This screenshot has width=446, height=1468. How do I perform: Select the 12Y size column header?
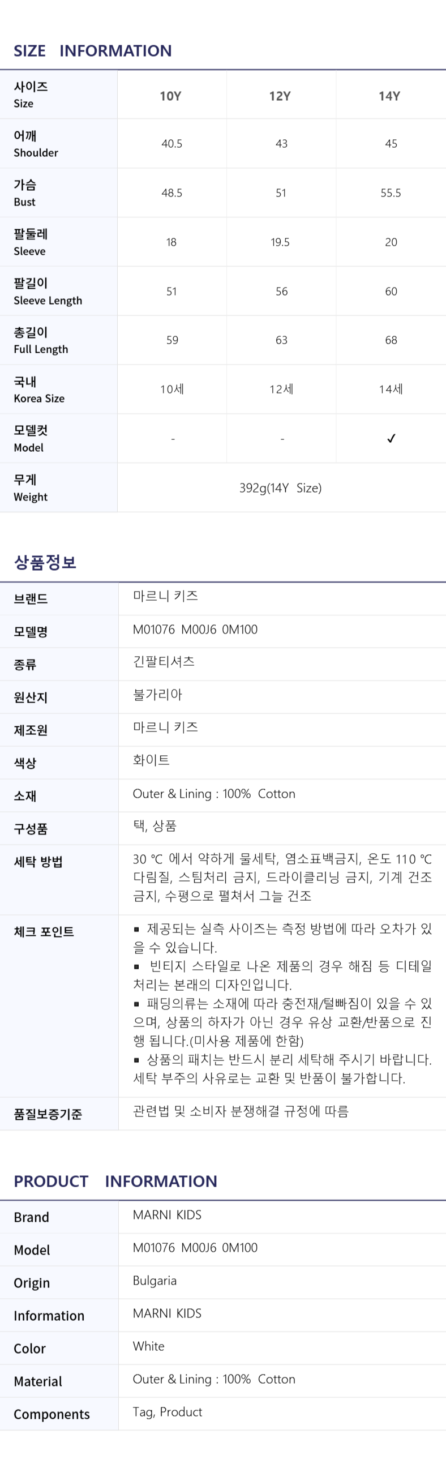pos(280,96)
